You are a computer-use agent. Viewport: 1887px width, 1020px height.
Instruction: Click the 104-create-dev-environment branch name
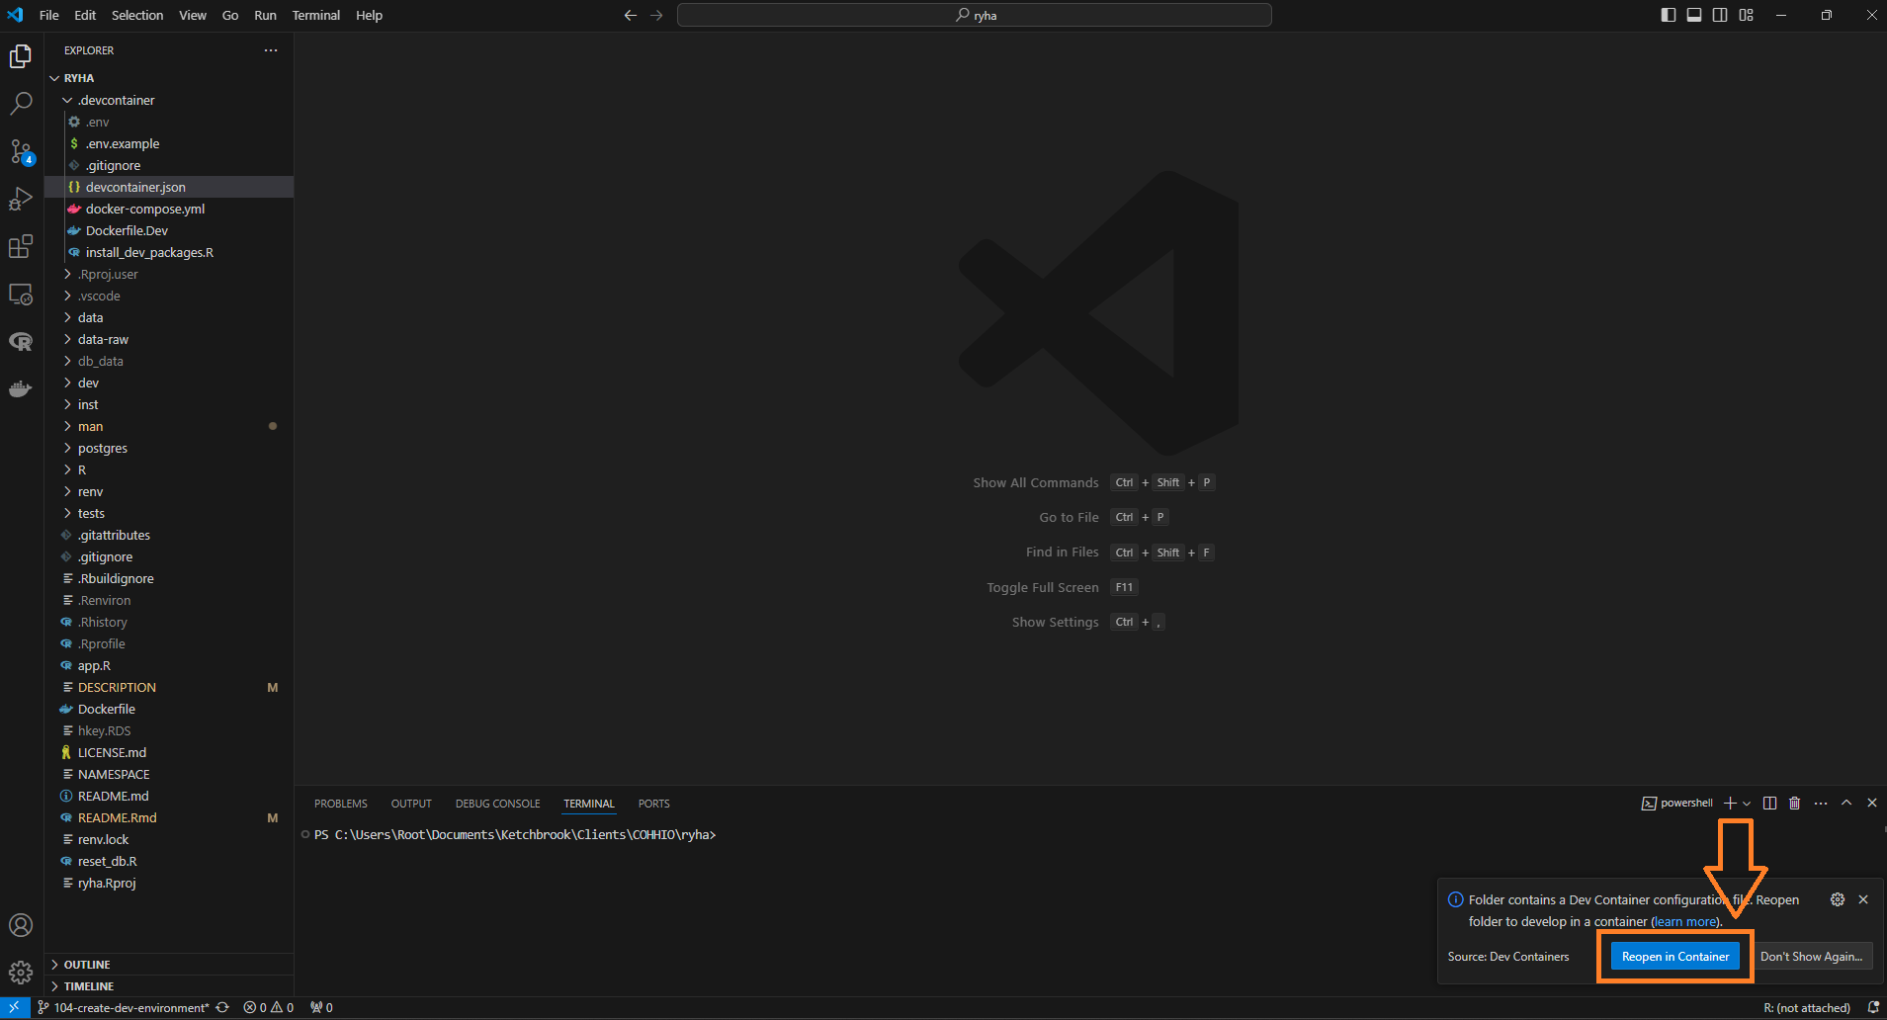pyautogui.click(x=124, y=1007)
